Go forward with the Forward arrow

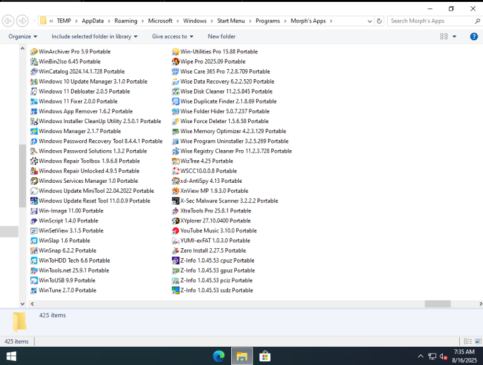(22, 21)
